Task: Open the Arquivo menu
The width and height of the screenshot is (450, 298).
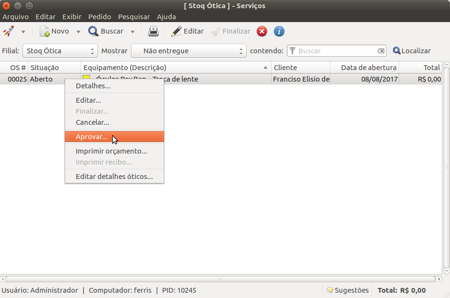Action: click(15, 17)
